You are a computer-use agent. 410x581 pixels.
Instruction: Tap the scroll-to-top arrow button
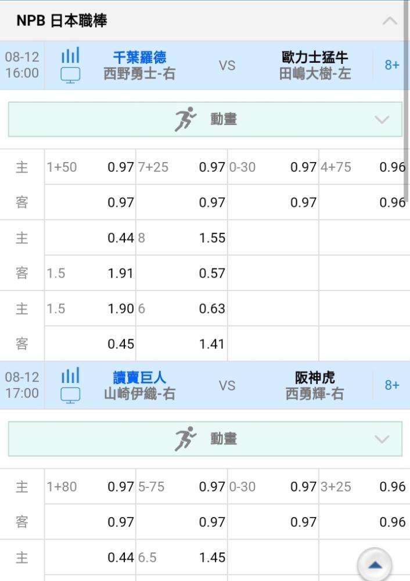coord(375,565)
